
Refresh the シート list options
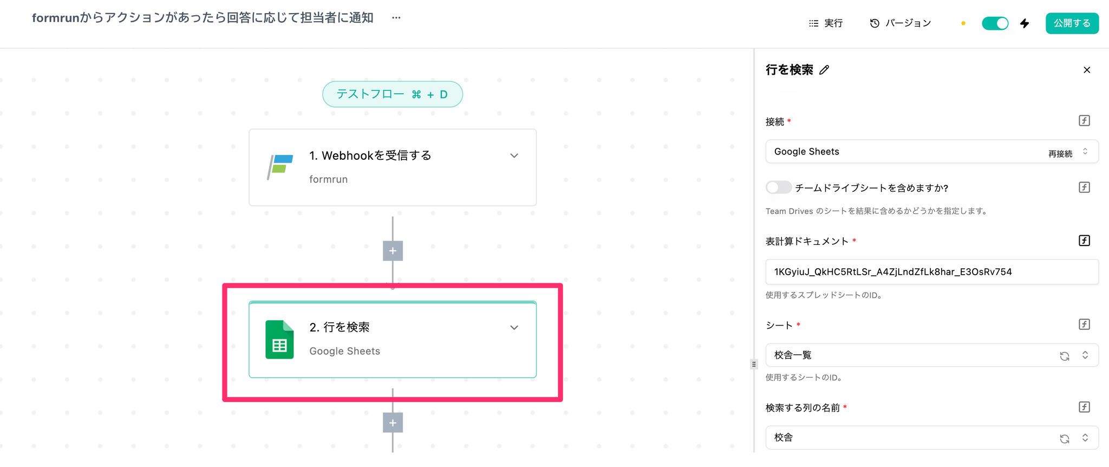[x=1064, y=356]
